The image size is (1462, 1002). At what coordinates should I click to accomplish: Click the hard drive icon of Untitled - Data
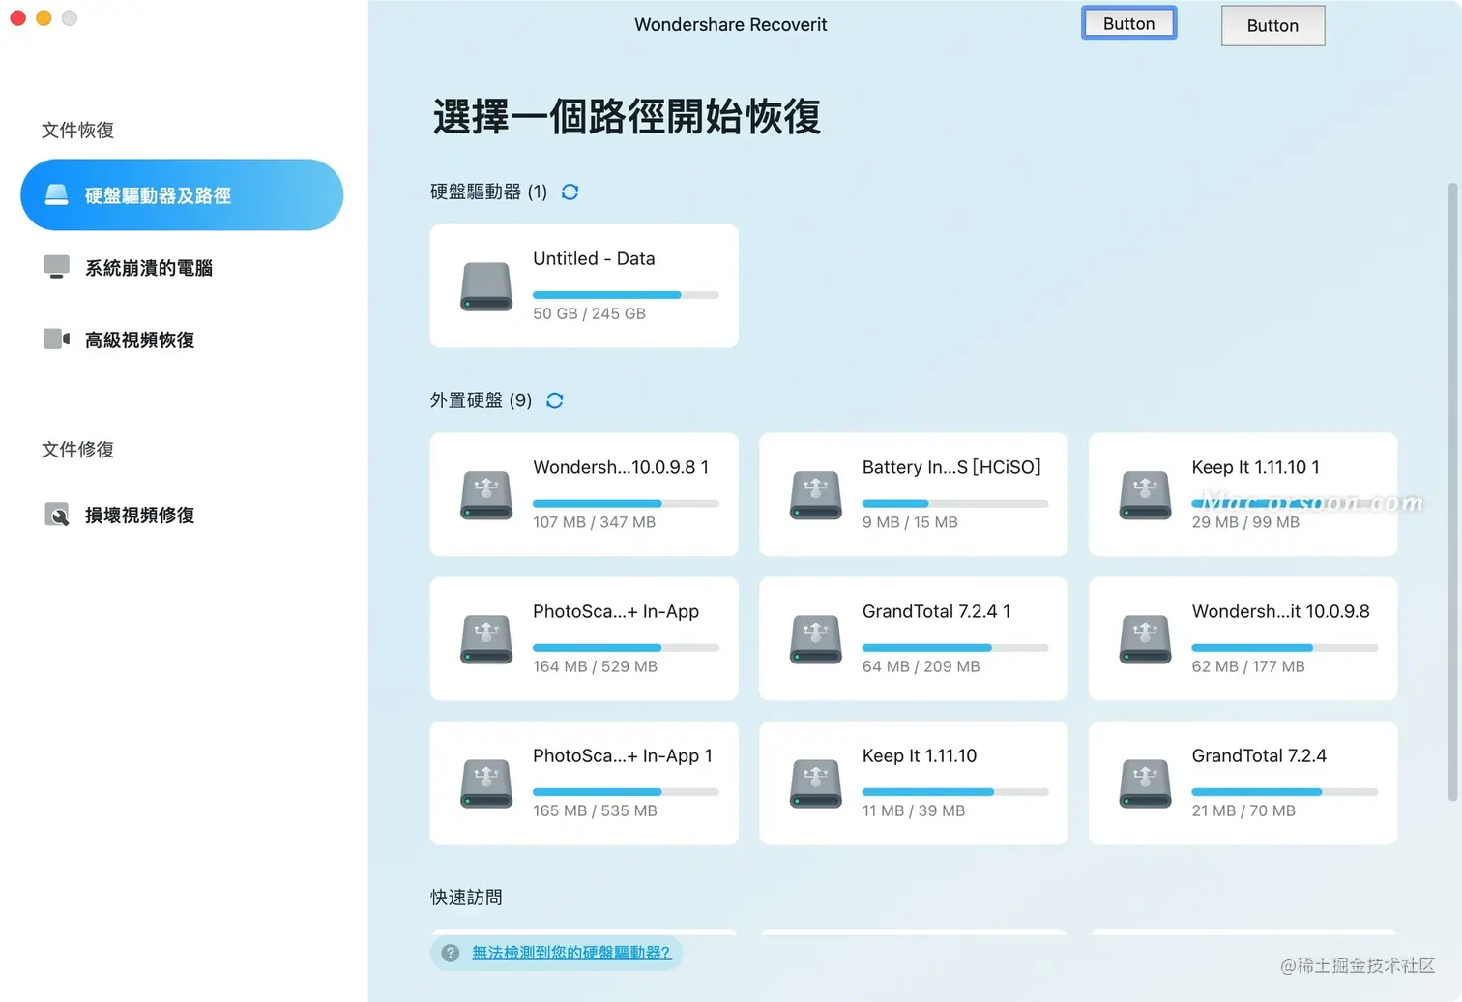pos(486,286)
